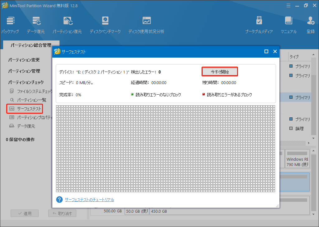This screenshot has width=319, height=227.
Task: Open the hamburger menu near window controls
Action: coord(288,5)
